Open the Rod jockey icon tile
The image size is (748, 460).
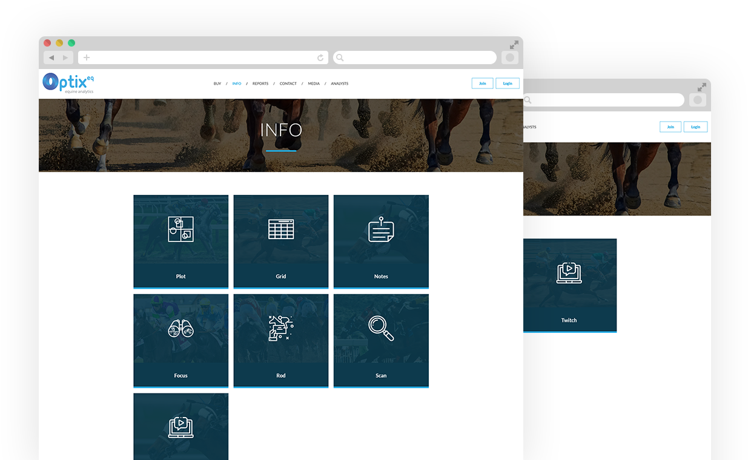[281, 328]
